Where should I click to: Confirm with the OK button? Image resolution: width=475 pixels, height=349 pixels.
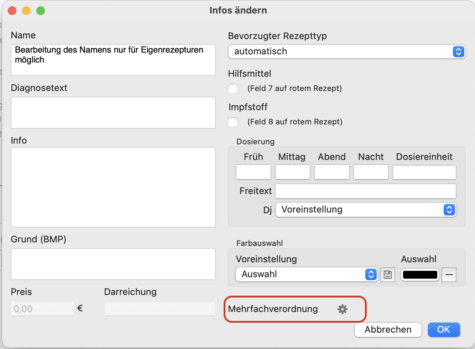pyautogui.click(x=444, y=329)
